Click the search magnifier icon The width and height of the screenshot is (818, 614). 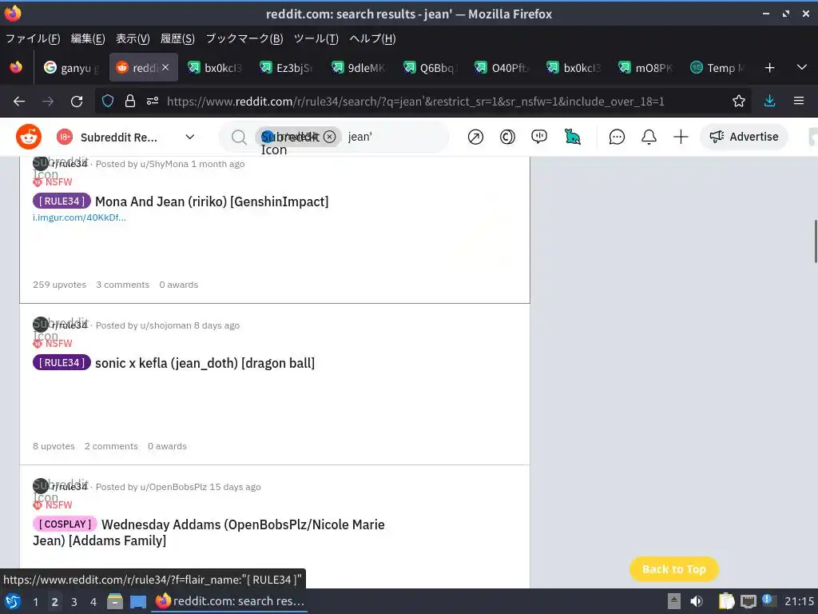point(239,138)
